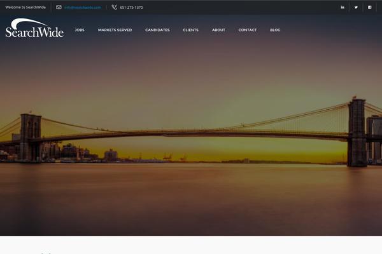The height and width of the screenshot is (254, 382).
Task: Click the phone handset icon
Action: [x=114, y=7]
